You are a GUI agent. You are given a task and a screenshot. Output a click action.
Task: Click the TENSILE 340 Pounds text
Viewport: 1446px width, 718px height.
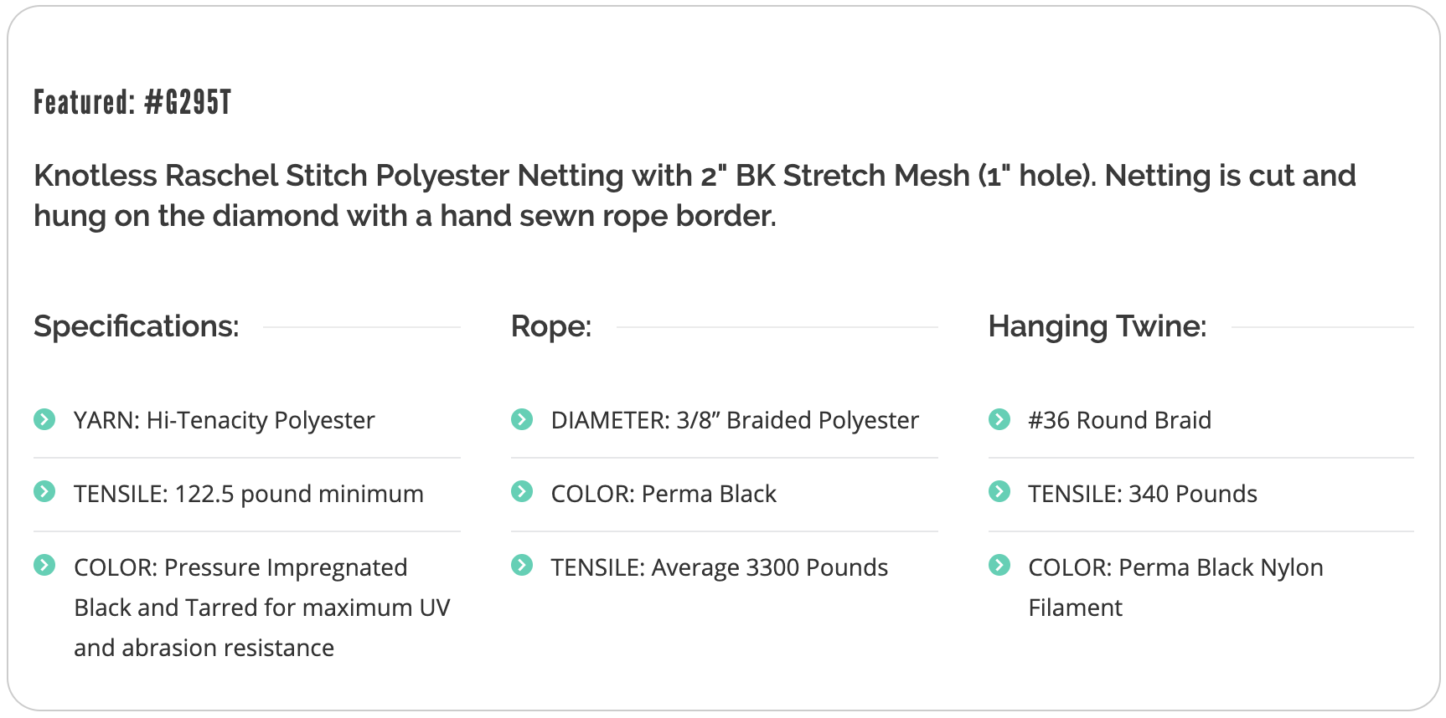(x=1143, y=494)
